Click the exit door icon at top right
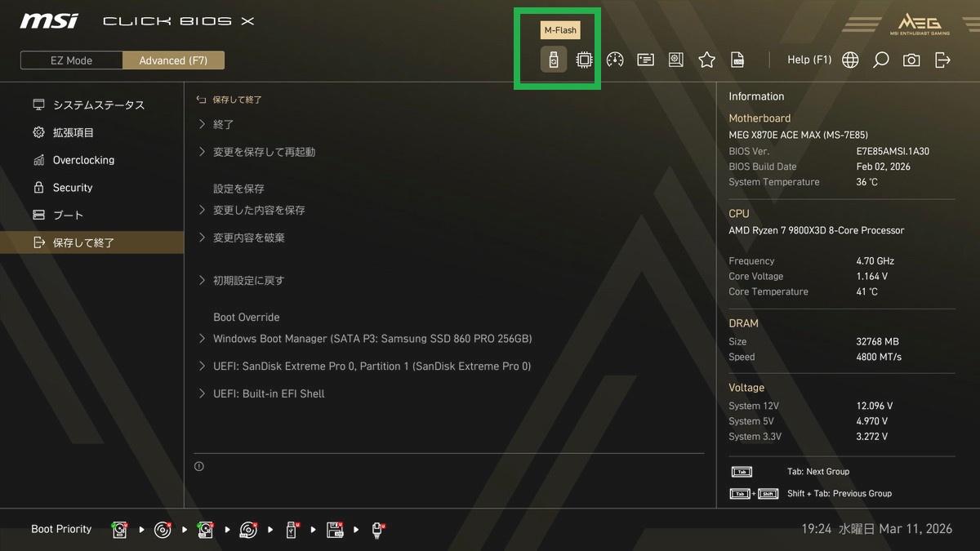The height and width of the screenshot is (551, 980). point(942,60)
